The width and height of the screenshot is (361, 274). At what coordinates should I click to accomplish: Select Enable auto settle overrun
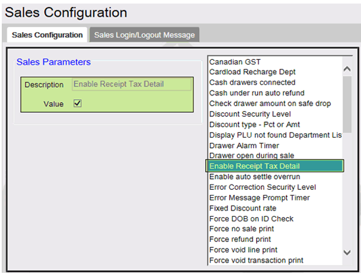coord(254,177)
